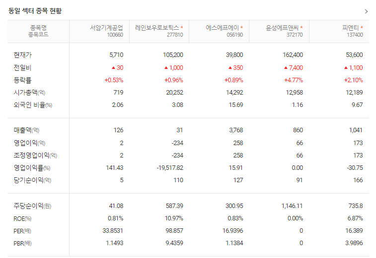Open stock 서암기계공업 in the header
This screenshot has height=258, width=376.
coord(106,28)
